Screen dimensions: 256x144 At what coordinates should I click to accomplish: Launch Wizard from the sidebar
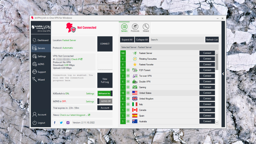41,80
